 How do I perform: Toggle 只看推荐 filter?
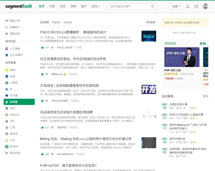pos(56,22)
